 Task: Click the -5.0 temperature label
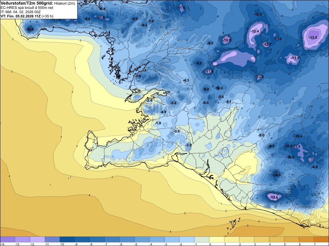click(261, 135)
